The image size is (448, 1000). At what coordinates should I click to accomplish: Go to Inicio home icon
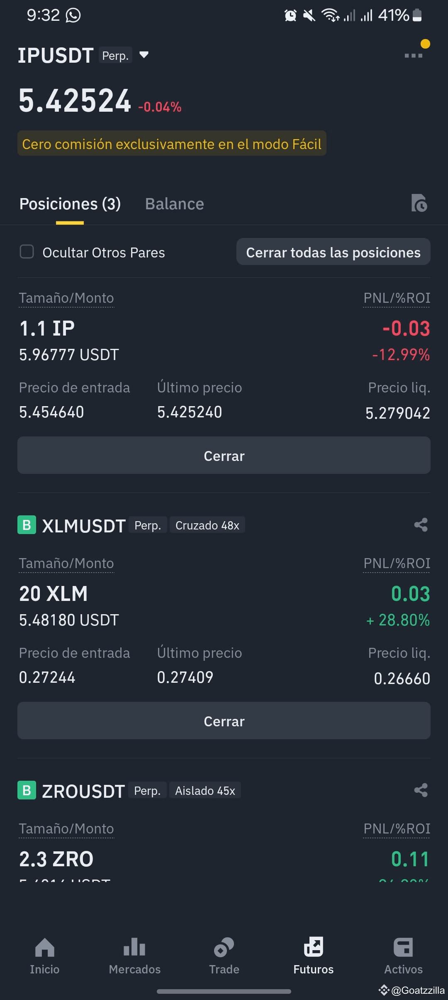(x=45, y=947)
